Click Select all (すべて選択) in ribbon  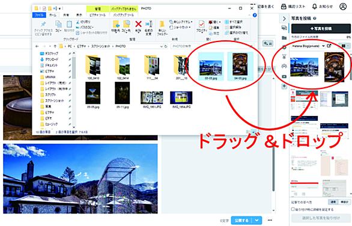pyautogui.click(x=234, y=22)
